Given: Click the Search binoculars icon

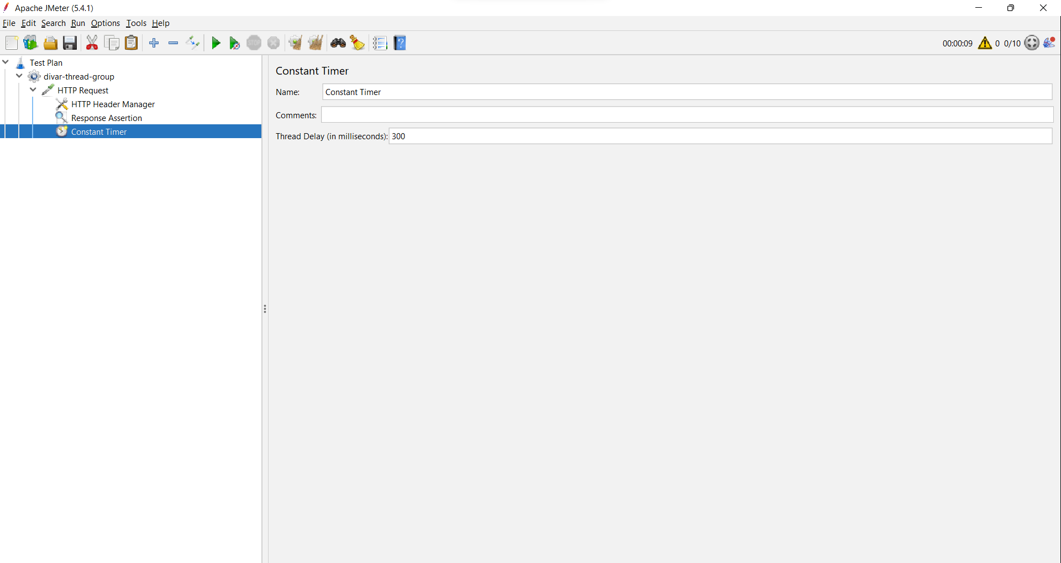Looking at the screenshot, I should 338,43.
